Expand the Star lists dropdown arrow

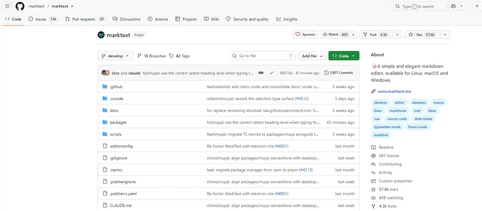pos(445,34)
